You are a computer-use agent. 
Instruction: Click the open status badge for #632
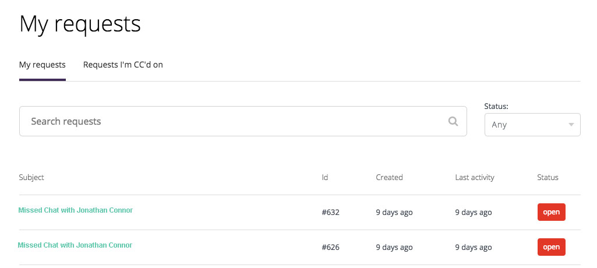(552, 212)
